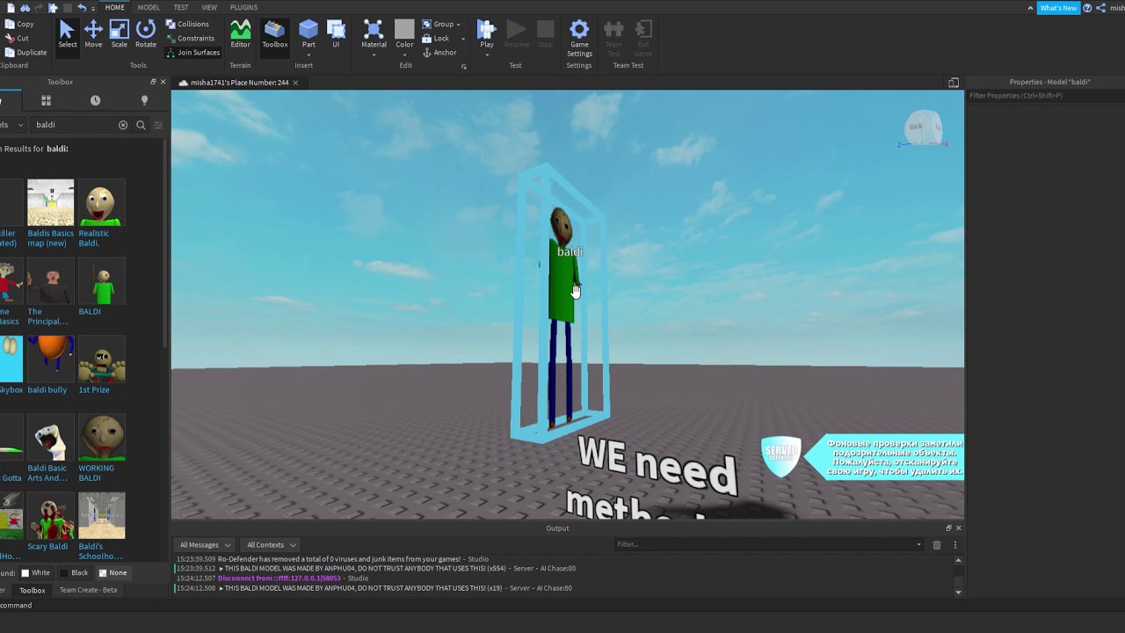Switch to the VIEW ribbon tab
Screen dimensions: 1125x633
click(x=209, y=7)
